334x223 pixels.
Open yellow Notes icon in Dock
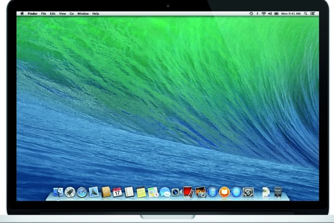coord(141,192)
